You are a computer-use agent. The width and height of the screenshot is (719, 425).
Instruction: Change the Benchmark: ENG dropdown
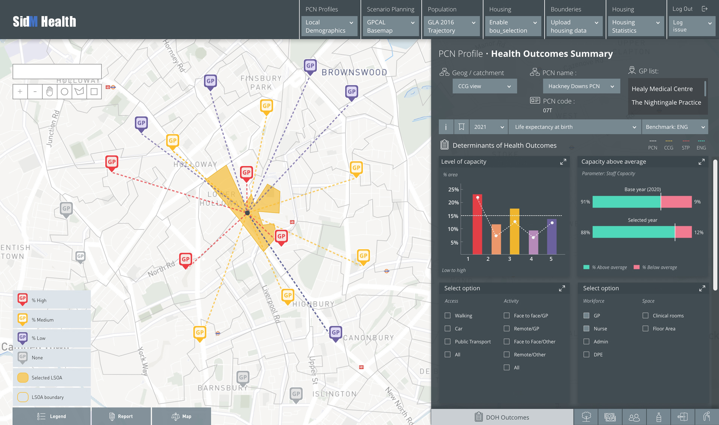click(674, 127)
